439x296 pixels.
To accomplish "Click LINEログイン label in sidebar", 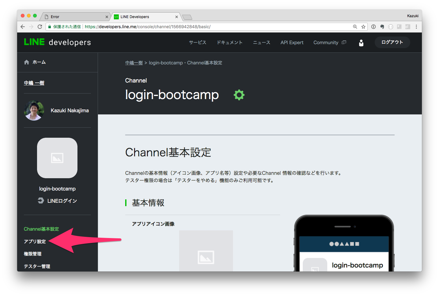I will [x=62, y=201].
